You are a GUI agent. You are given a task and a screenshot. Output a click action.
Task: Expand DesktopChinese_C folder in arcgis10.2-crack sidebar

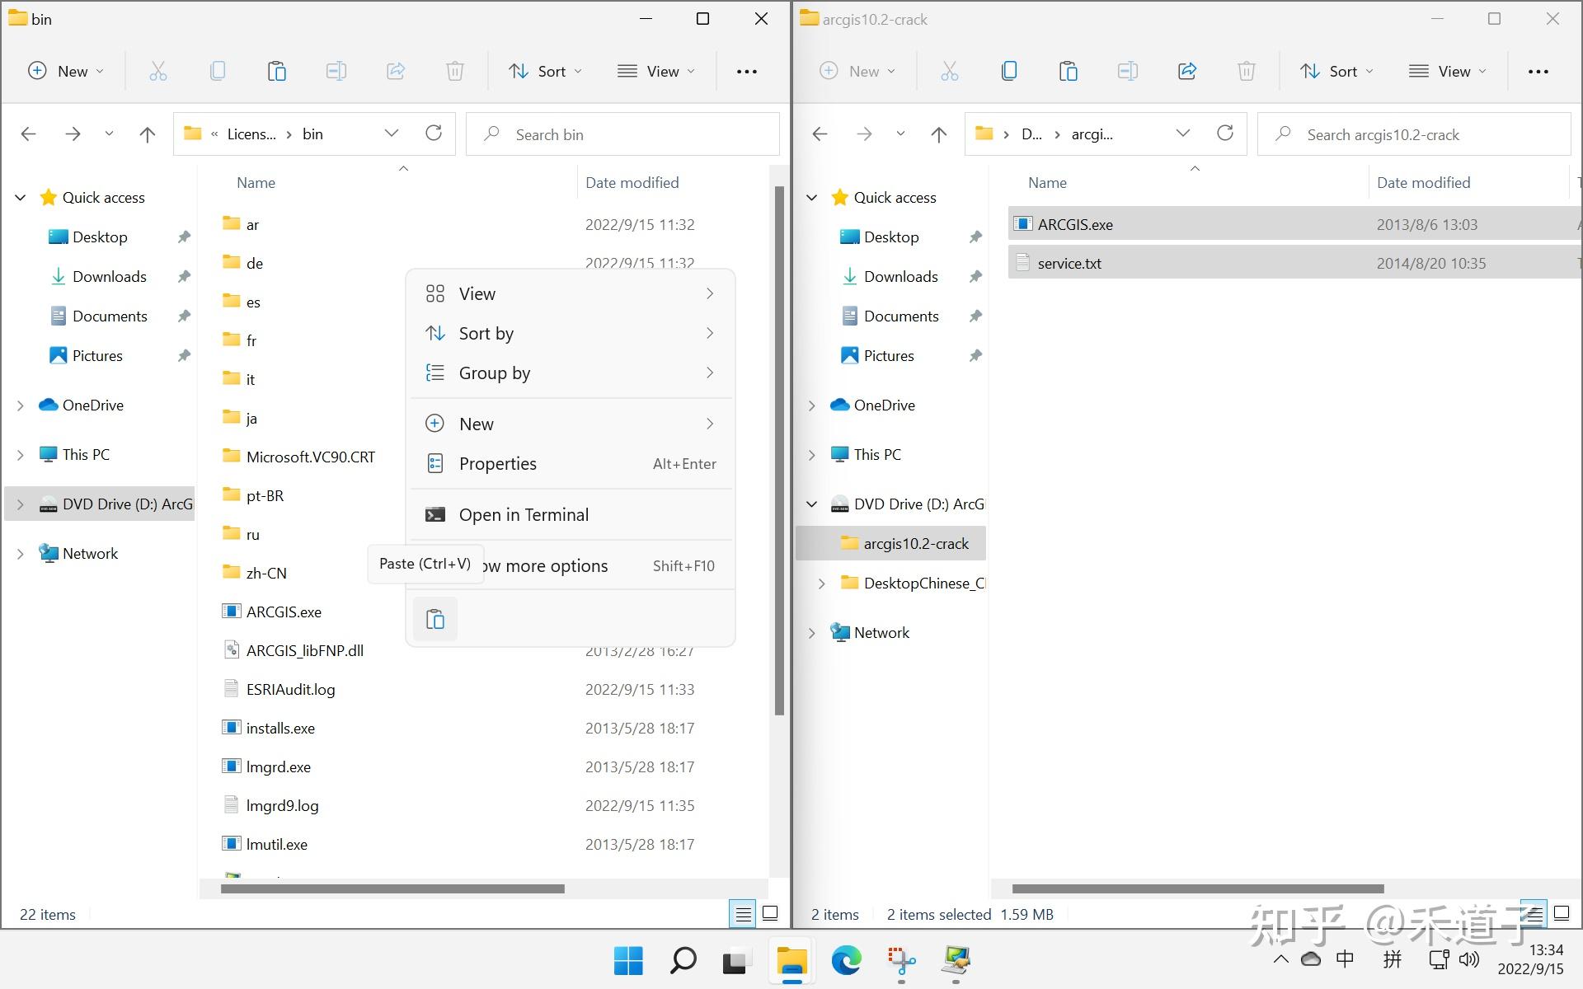[821, 584]
